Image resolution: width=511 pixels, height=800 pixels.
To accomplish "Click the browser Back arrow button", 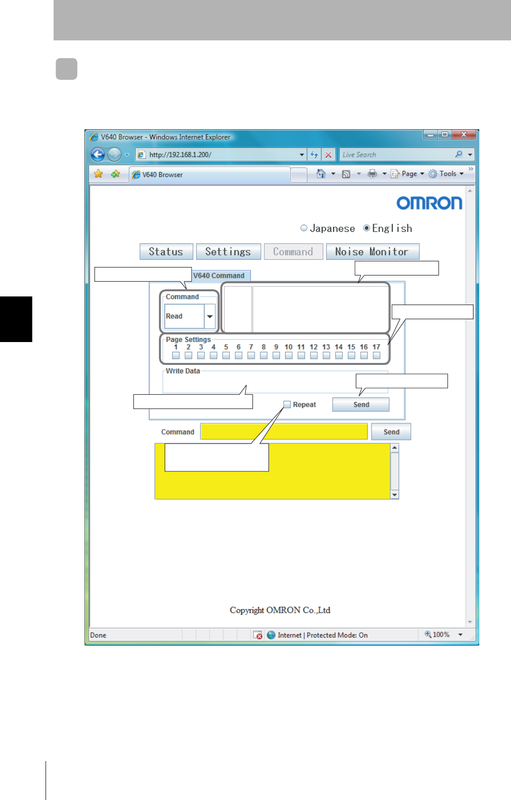I will (98, 154).
